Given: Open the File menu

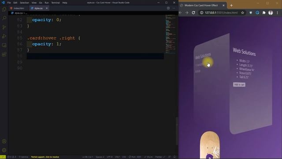Looking at the screenshot, I should pos(9,3).
